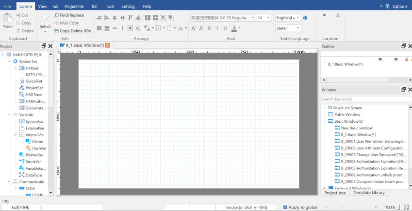Open the File menu
The width and height of the screenshot is (412, 211).
pos(8,6)
